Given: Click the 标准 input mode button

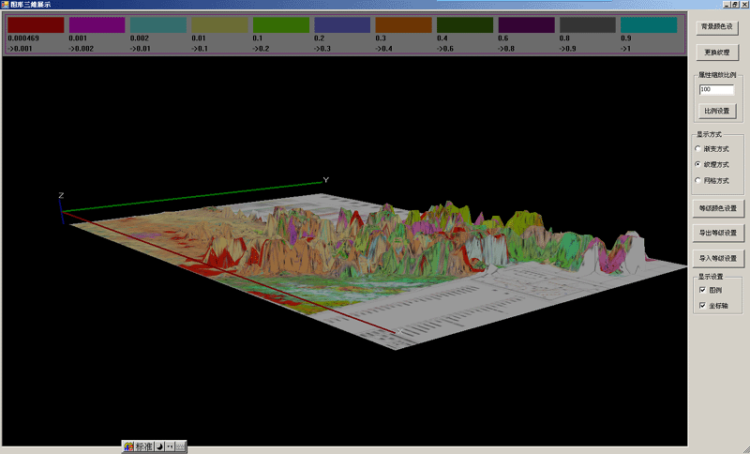Looking at the screenshot, I should [143, 446].
